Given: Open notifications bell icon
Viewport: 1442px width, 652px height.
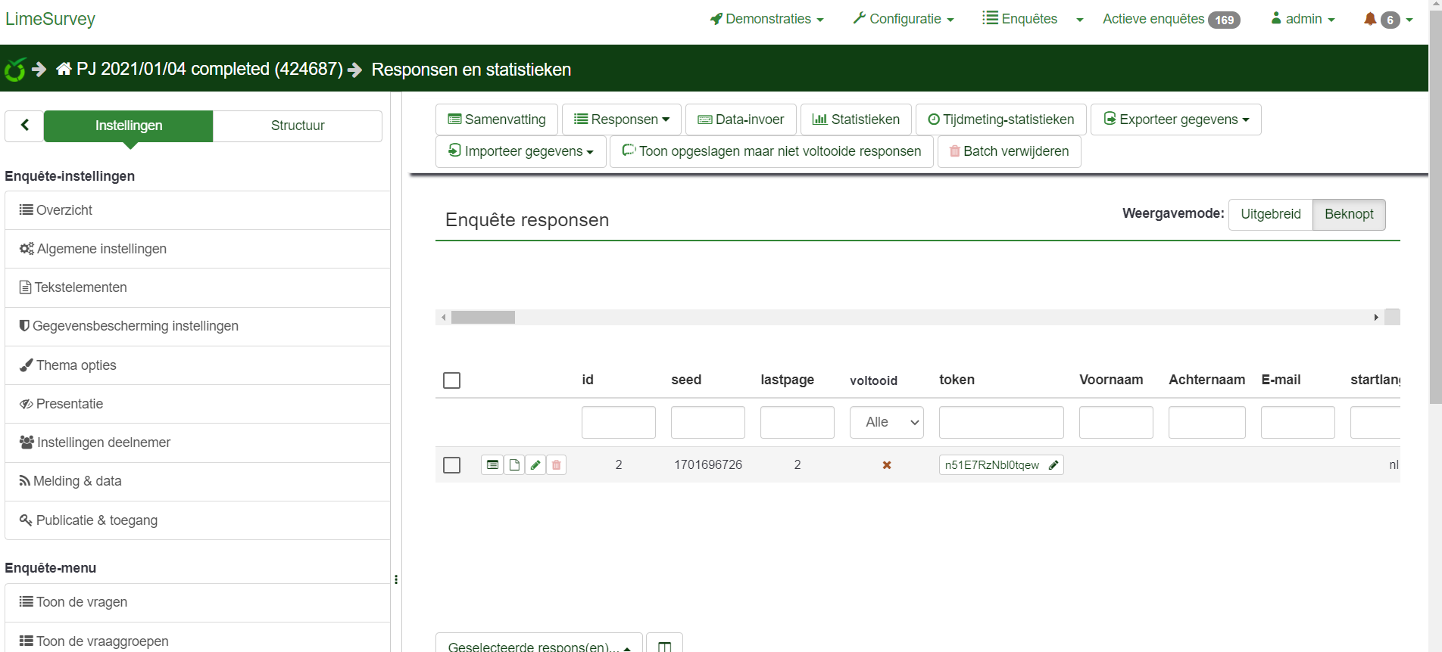Looking at the screenshot, I should (1370, 19).
